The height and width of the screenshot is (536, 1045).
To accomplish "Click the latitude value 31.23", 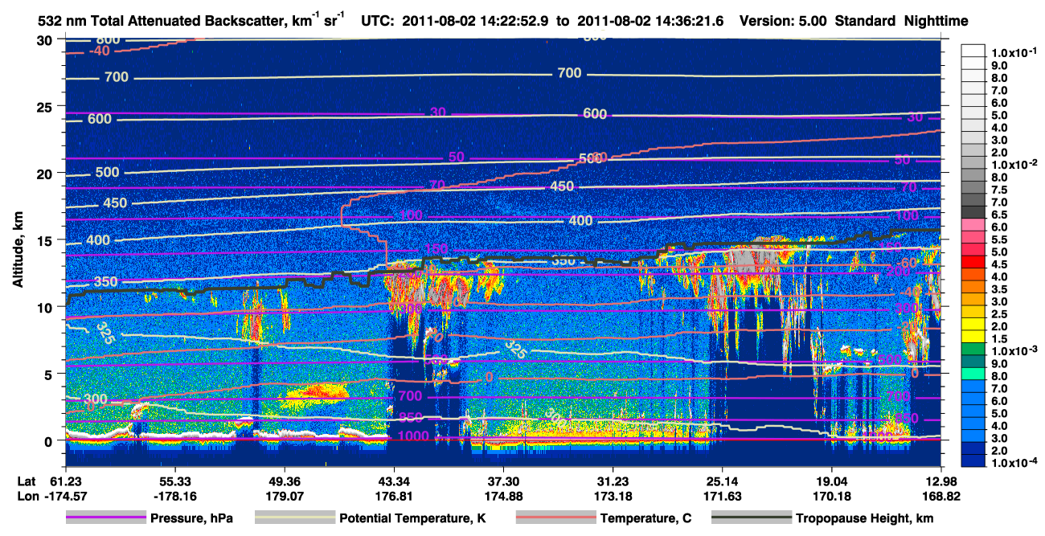I will tap(613, 481).
